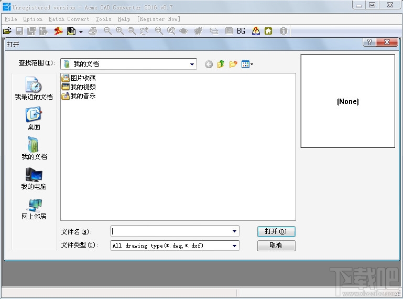Click the zoom extents icon
Image resolution: width=403 pixels, height=299 pixels.
point(159,31)
